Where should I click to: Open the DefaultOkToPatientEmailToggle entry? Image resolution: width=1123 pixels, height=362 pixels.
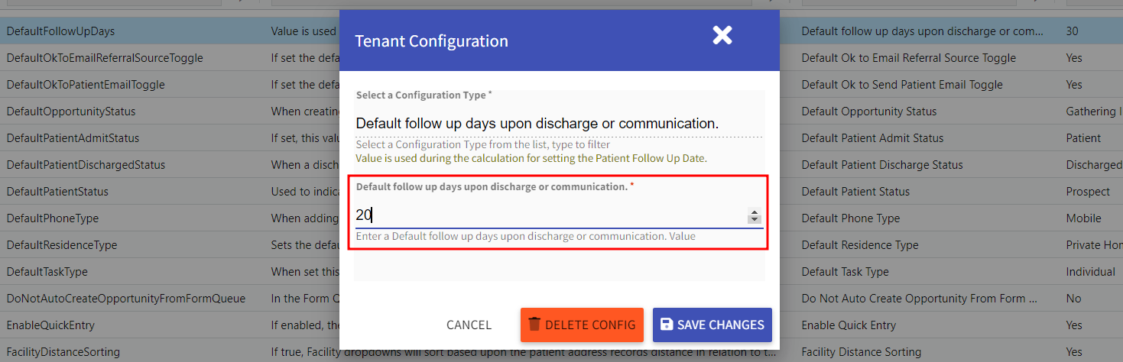86,85
